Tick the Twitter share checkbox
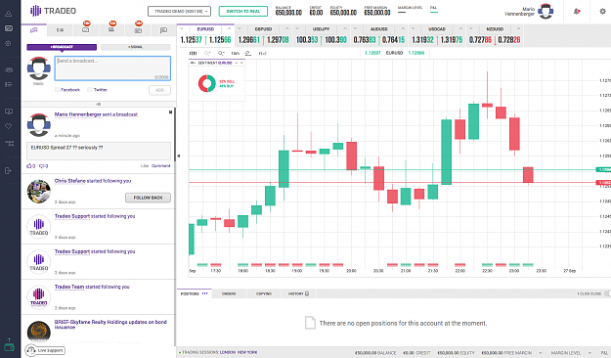The image size is (611, 358). pyautogui.click(x=90, y=90)
